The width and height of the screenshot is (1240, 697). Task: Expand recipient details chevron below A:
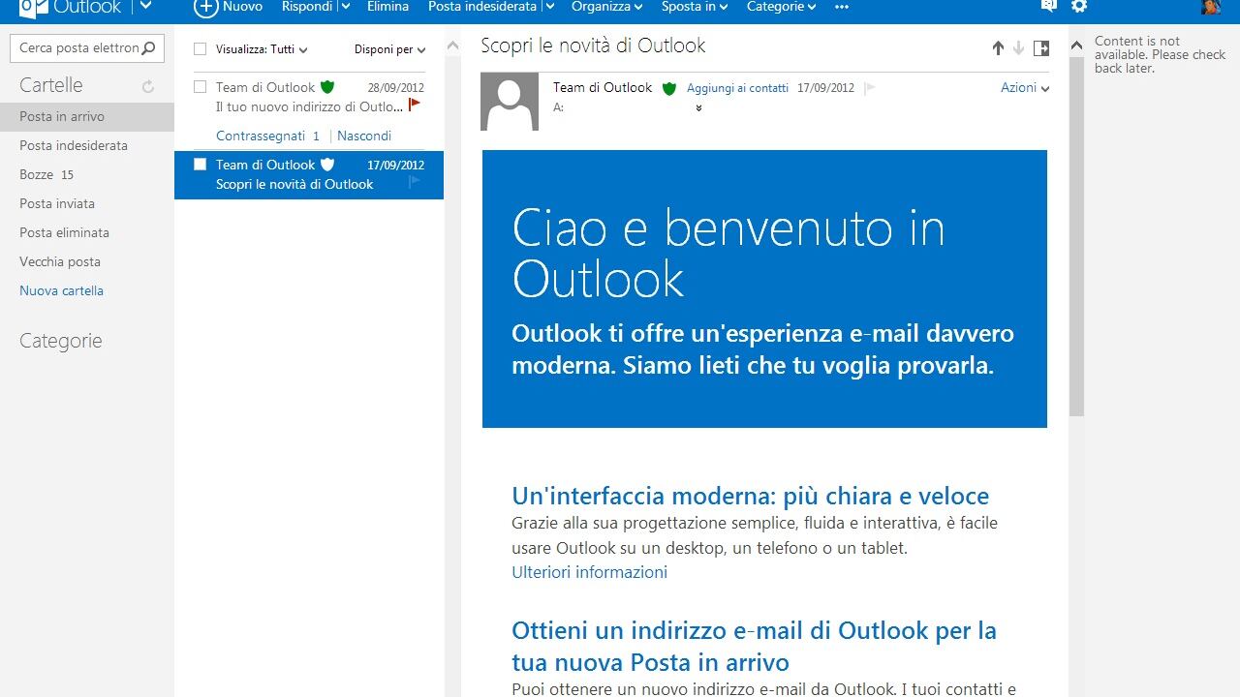coord(698,107)
